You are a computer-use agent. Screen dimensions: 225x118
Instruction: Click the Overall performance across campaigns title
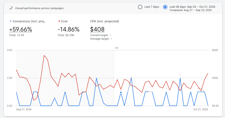tap(39, 8)
